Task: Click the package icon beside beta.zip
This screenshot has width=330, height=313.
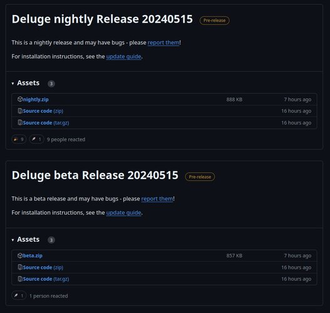Action: pos(20,255)
